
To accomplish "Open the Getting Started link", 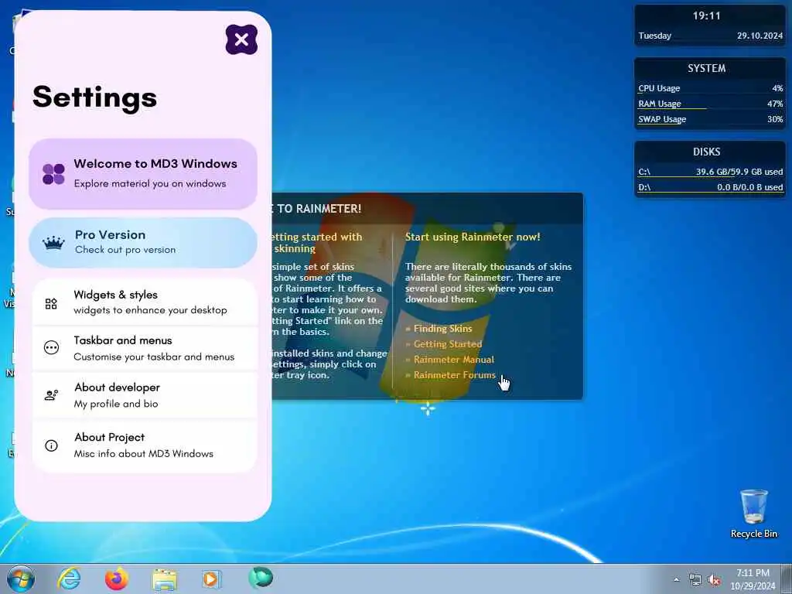I will point(448,344).
